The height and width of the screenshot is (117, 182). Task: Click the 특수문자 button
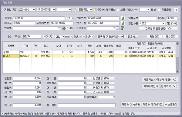coord(170,37)
